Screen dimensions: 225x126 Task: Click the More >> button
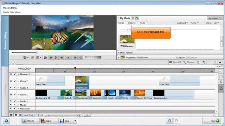[x=31, y=121]
